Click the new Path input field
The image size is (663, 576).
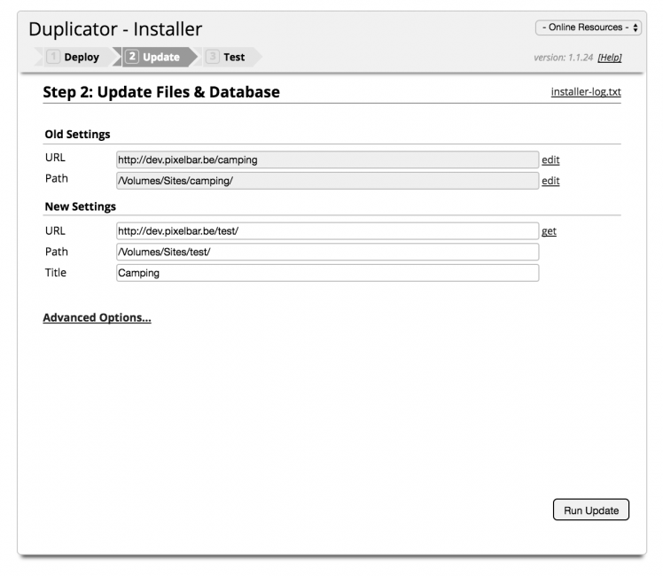point(327,252)
